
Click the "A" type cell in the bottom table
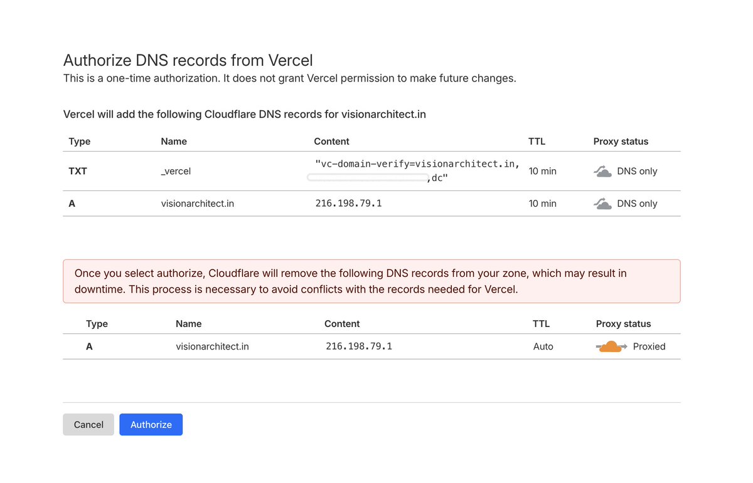pyautogui.click(x=89, y=346)
